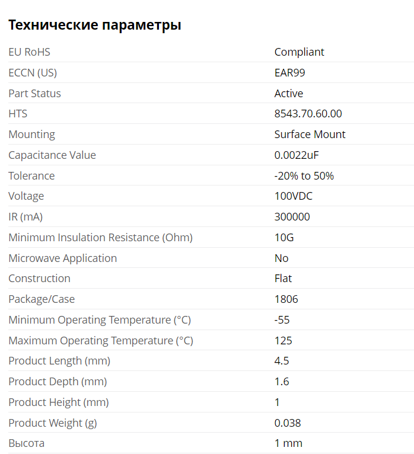Click the "Product Length (mm)" label

(x=59, y=361)
